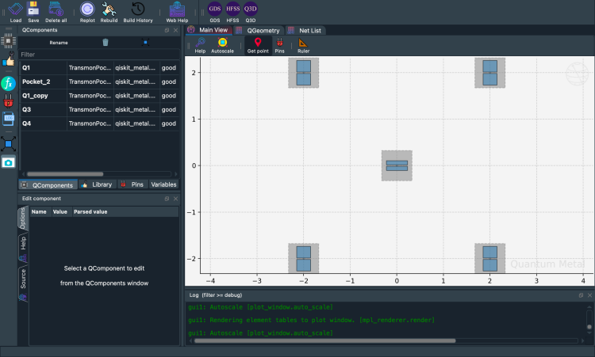Screen dimensions: 595x357
Task: Switch to the Variables tab
Action: 163,184
